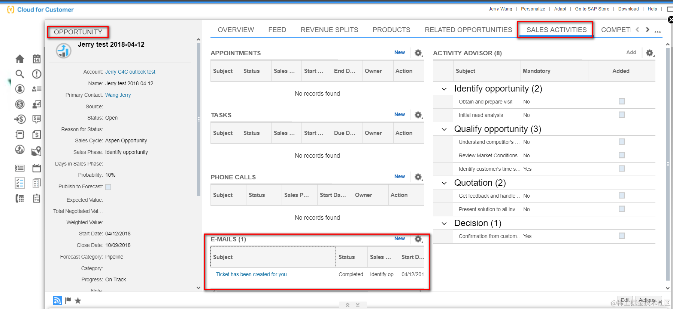Click the opportunity avatar icon

coord(64,50)
